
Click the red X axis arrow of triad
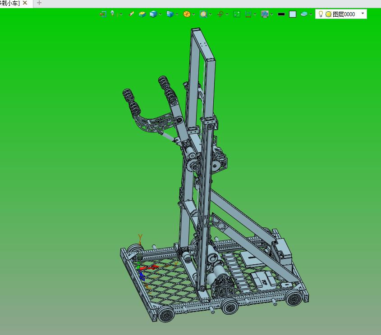coord(149,268)
